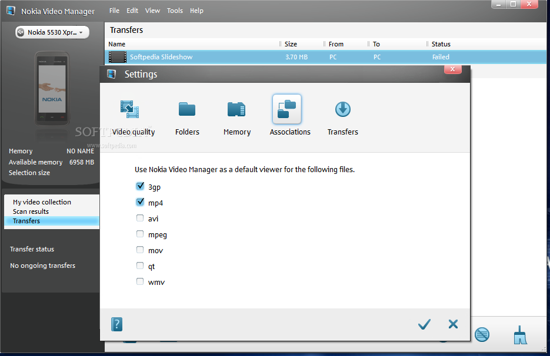550x356 pixels.
Task: Click the 3.70 MB size cell
Action: 296,57
